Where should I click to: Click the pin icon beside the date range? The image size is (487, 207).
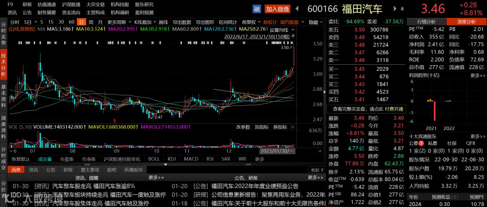point(293,36)
